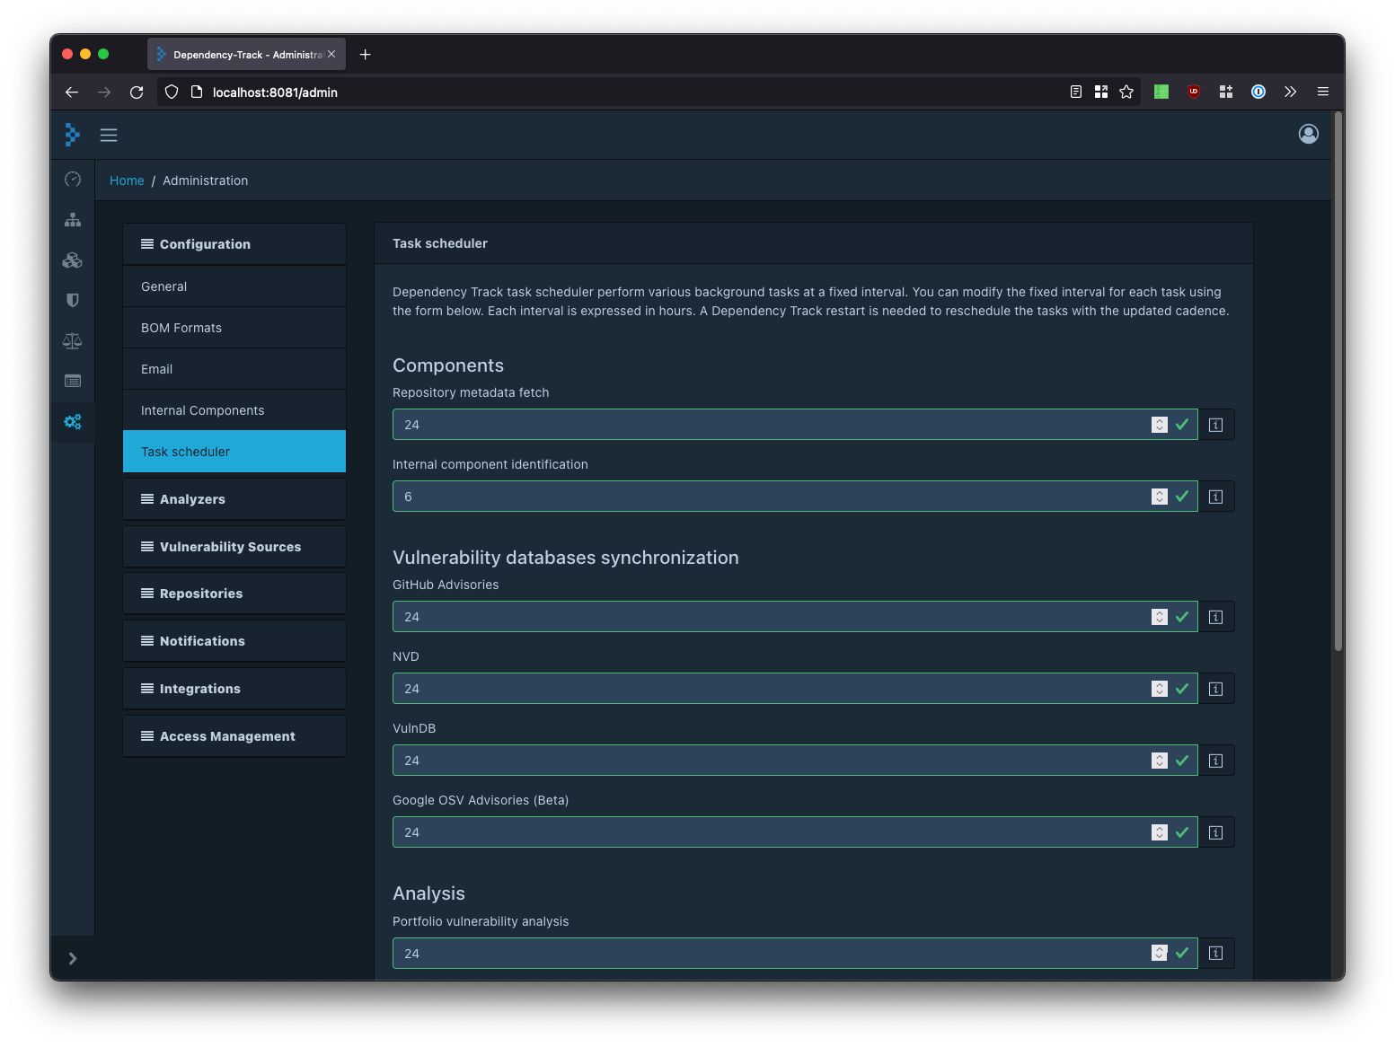Select the Internal Components item

point(234,410)
